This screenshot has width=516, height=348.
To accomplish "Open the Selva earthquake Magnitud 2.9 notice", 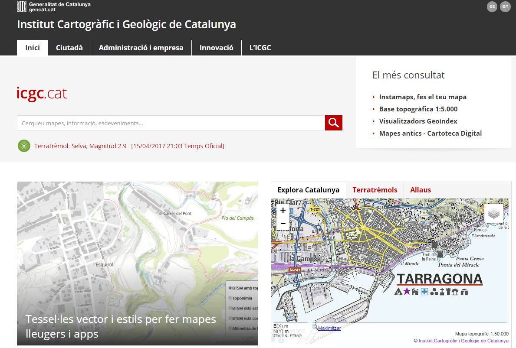I will click(x=129, y=146).
